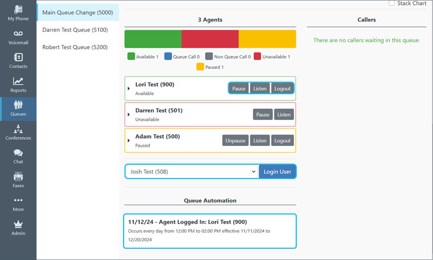Expand Darren Test (501) agent row
Viewport: 433px width, 260px height.
point(128,115)
